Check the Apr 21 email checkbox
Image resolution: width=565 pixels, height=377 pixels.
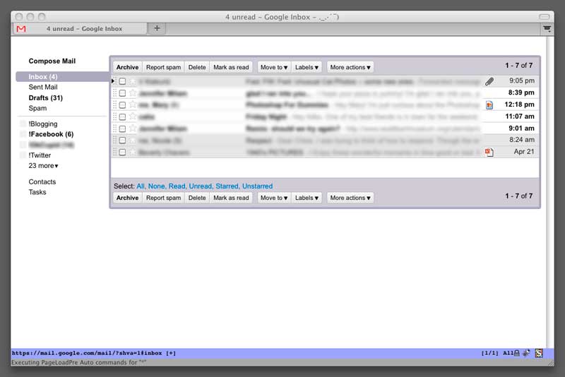coord(122,152)
